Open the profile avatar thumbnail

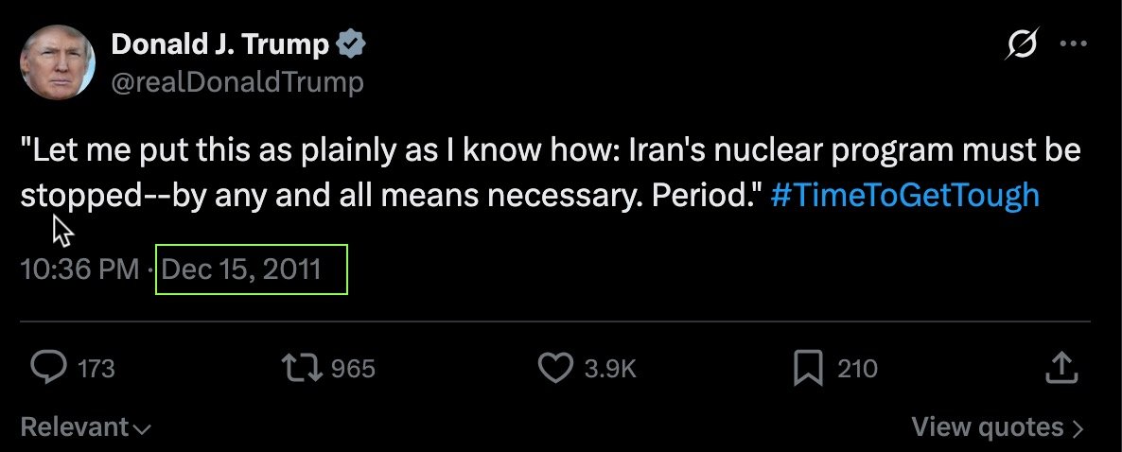[x=58, y=62]
